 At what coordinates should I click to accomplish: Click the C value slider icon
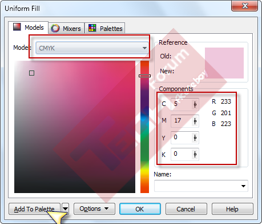[x=195, y=104]
